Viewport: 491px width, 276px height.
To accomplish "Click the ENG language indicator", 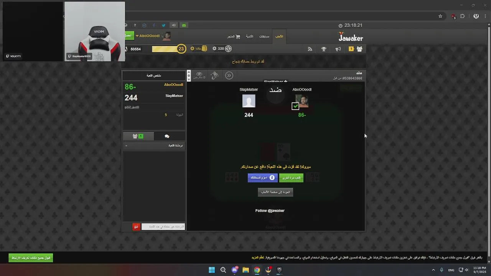I will click(451, 270).
